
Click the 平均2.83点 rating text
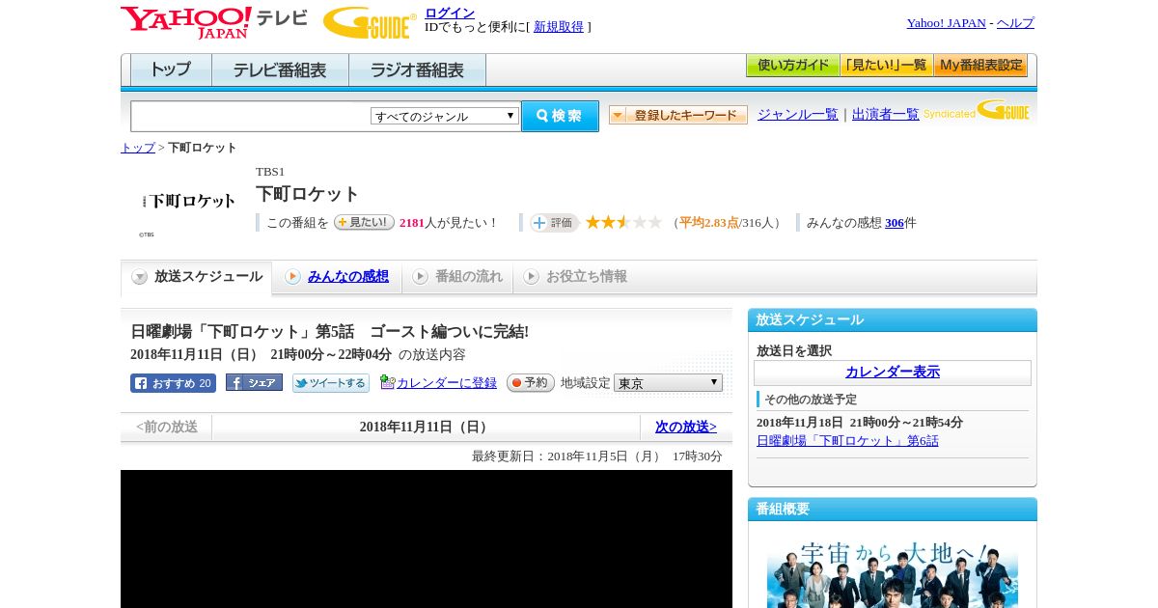coord(709,223)
